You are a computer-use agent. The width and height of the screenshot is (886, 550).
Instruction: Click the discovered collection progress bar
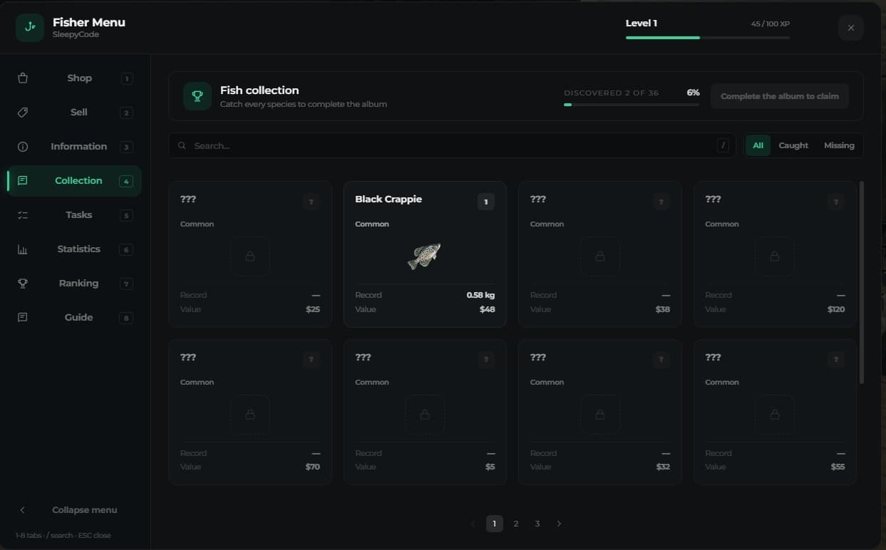[632, 105]
